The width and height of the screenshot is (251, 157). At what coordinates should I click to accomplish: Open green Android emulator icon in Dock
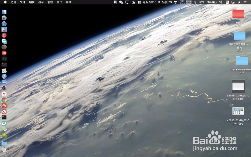point(4,135)
